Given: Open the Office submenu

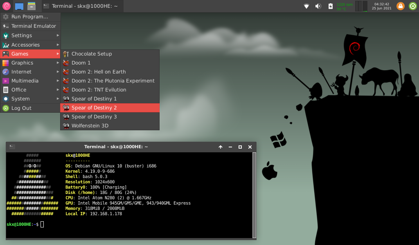Looking at the screenshot, I should coord(30,89).
